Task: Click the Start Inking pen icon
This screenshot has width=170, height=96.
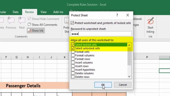Action: 150,21
